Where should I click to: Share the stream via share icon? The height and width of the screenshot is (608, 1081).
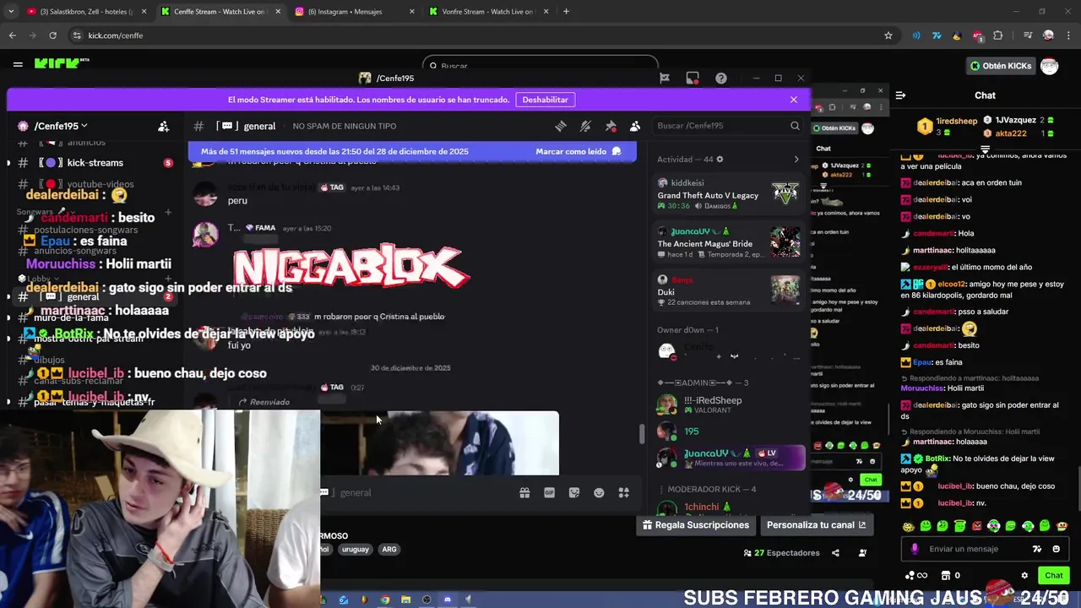(x=835, y=553)
